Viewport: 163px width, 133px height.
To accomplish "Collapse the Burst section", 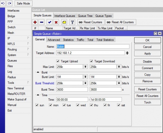I will click(38, 72).
